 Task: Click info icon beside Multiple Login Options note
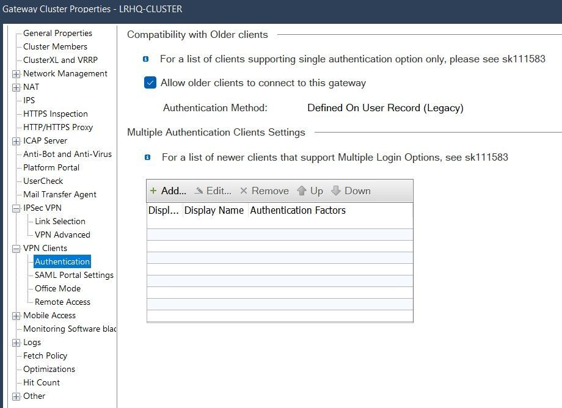click(x=147, y=158)
